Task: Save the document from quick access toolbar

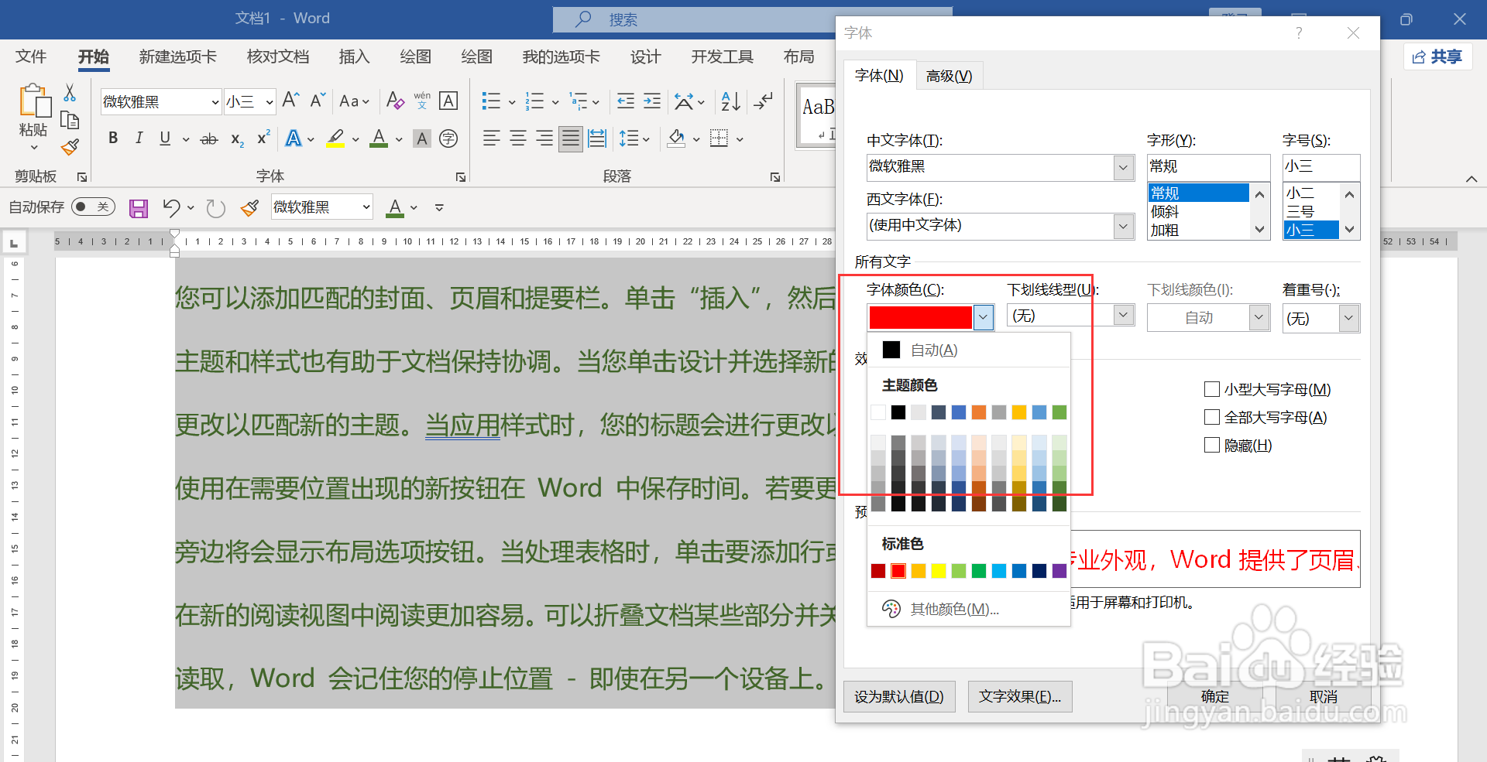Action: coord(139,208)
